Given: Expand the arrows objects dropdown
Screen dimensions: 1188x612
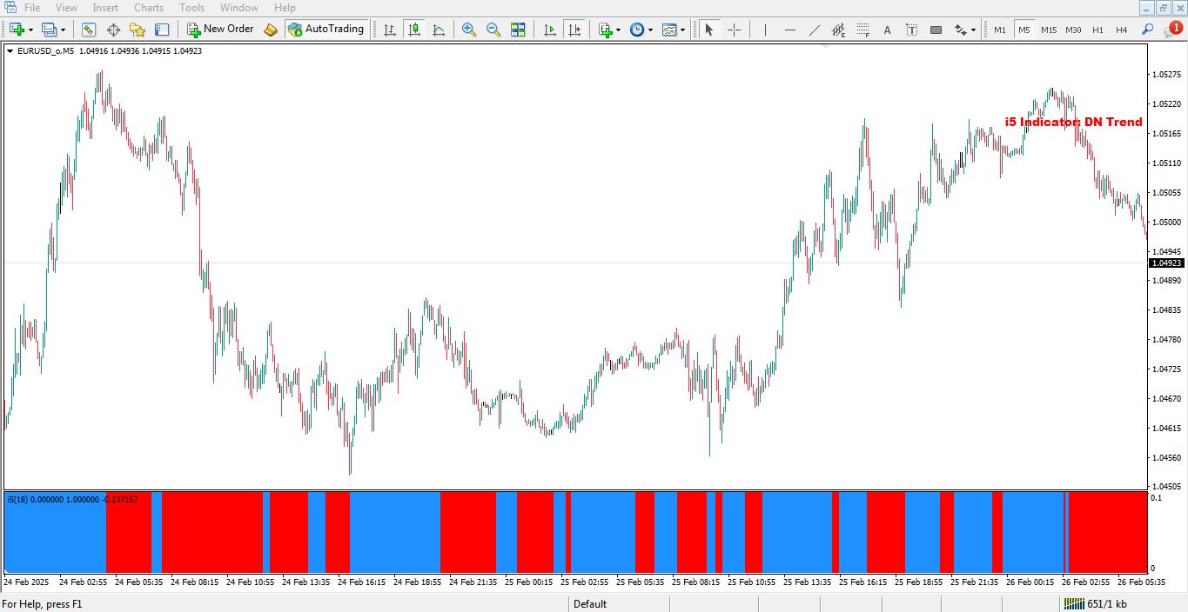Looking at the screenshot, I should tap(972, 30).
